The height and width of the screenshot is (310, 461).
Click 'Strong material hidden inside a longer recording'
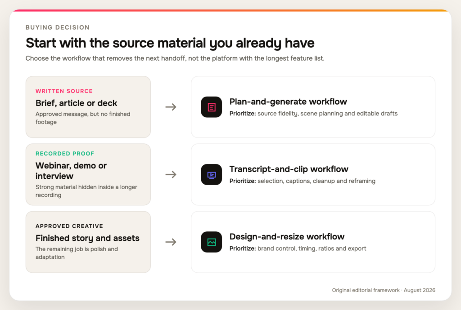[86, 191]
